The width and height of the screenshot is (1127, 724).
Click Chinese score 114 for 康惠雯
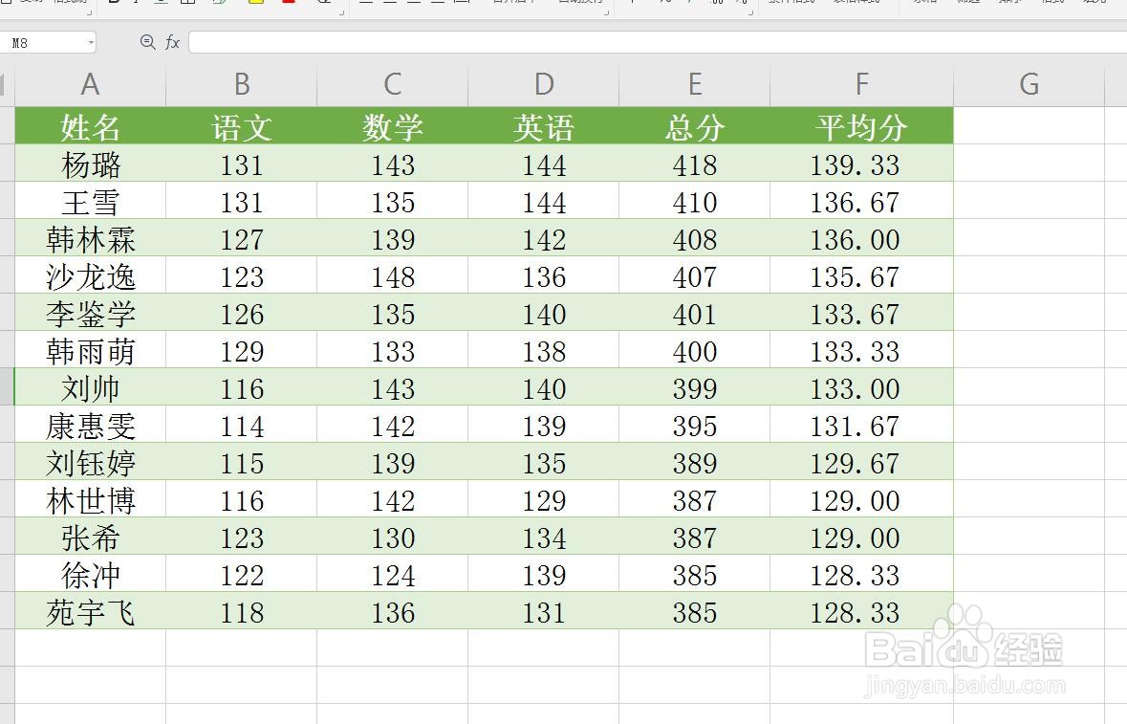pos(242,425)
